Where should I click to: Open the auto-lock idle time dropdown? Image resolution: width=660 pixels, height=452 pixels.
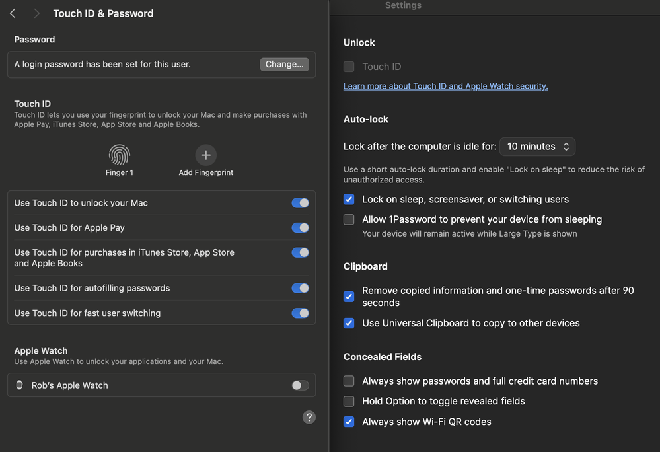pos(537,147)
